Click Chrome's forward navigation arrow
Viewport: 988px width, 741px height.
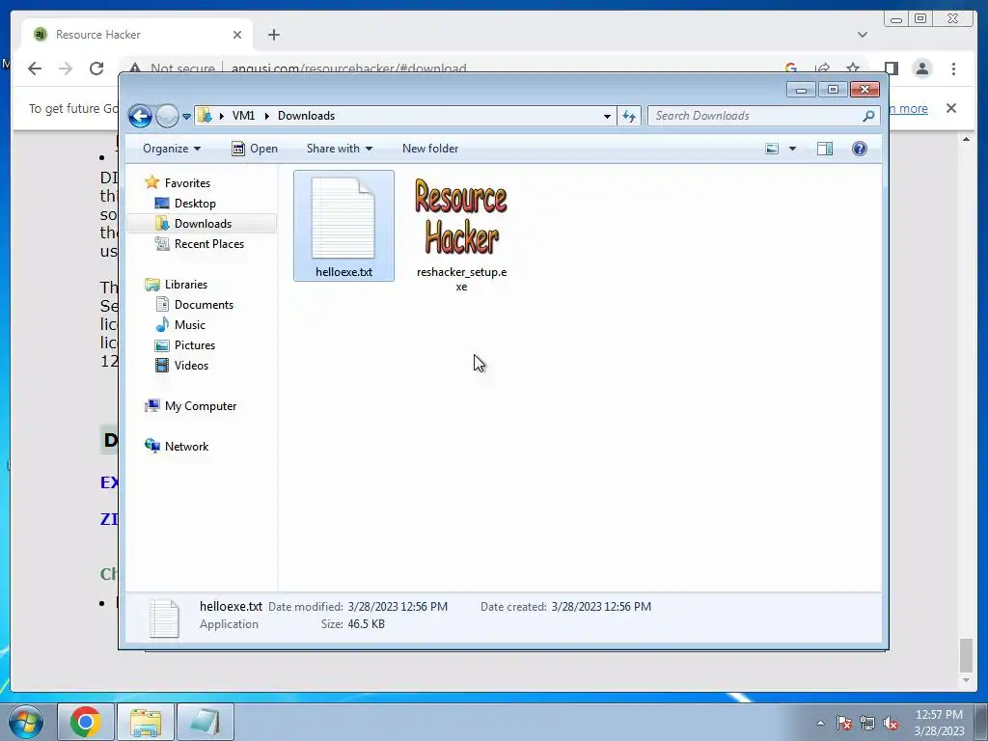[x=66, y=69]
